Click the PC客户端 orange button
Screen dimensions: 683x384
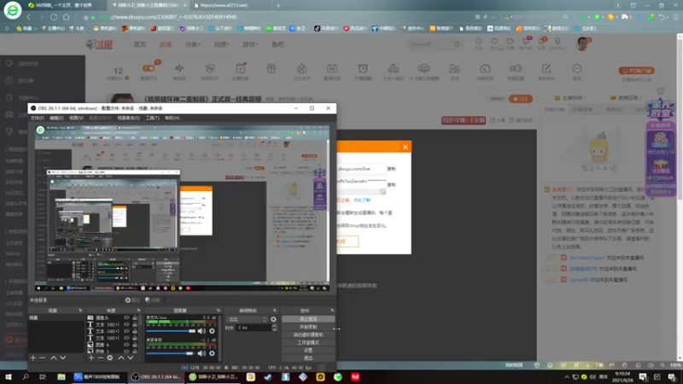pyautogui.click(x=637, y=71)
